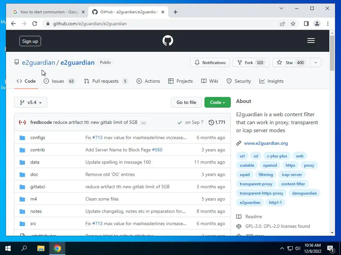The height and width of the screenshot is (255, 341).
Task: Click the share page icon in the address bar
Action: (282, 24)
